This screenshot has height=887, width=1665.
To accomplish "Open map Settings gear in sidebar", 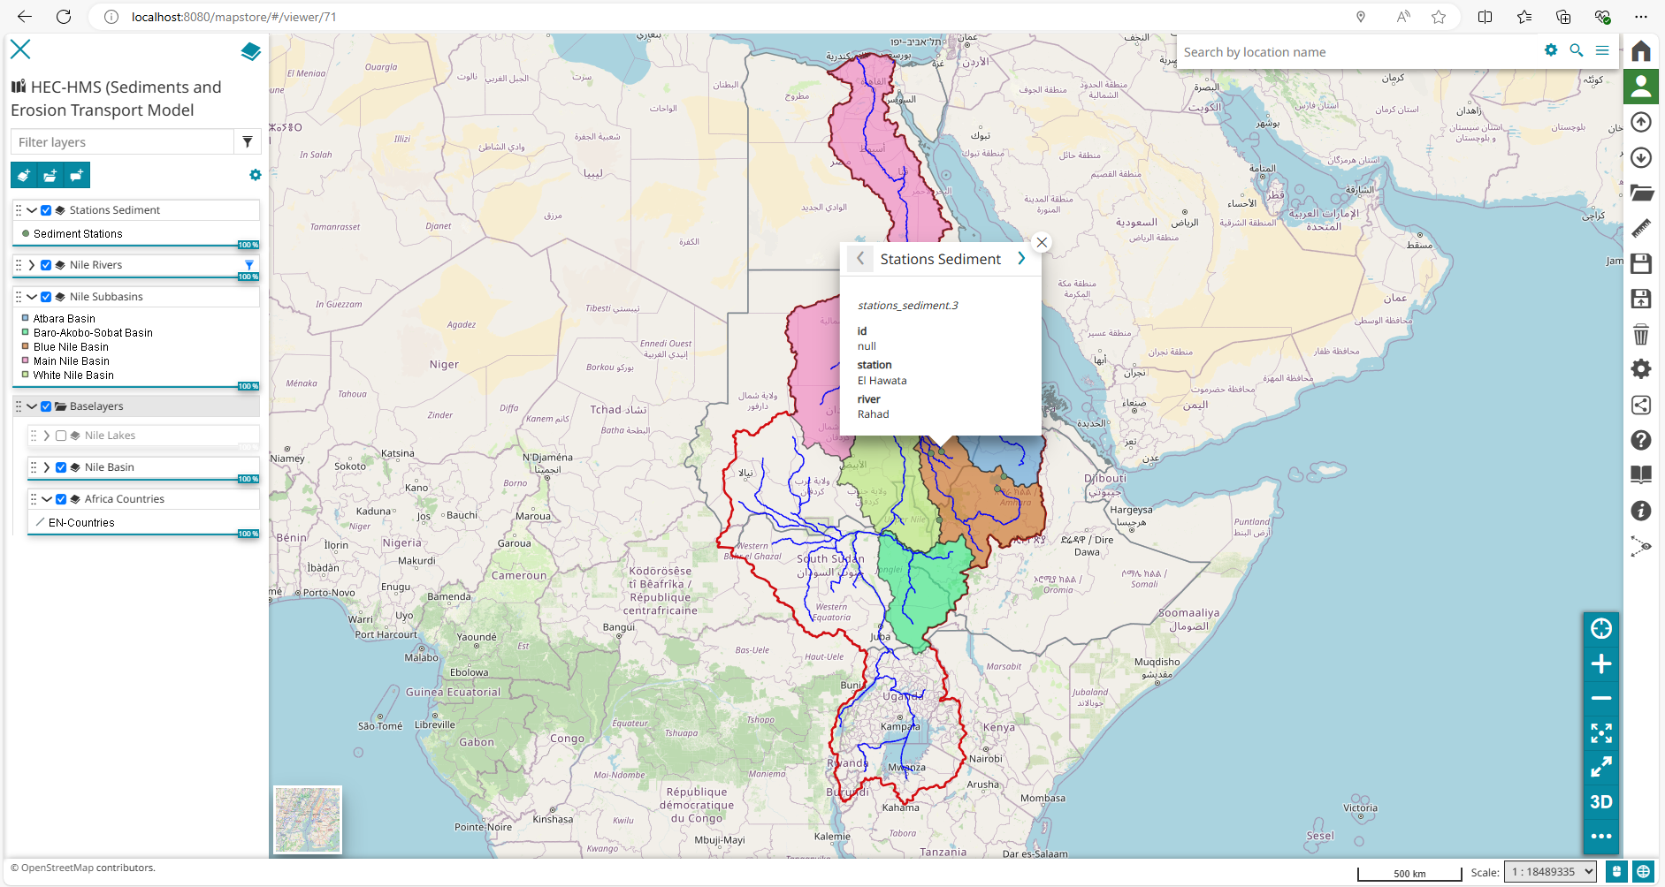I will pyautogui.click(x=1641, y=369).
